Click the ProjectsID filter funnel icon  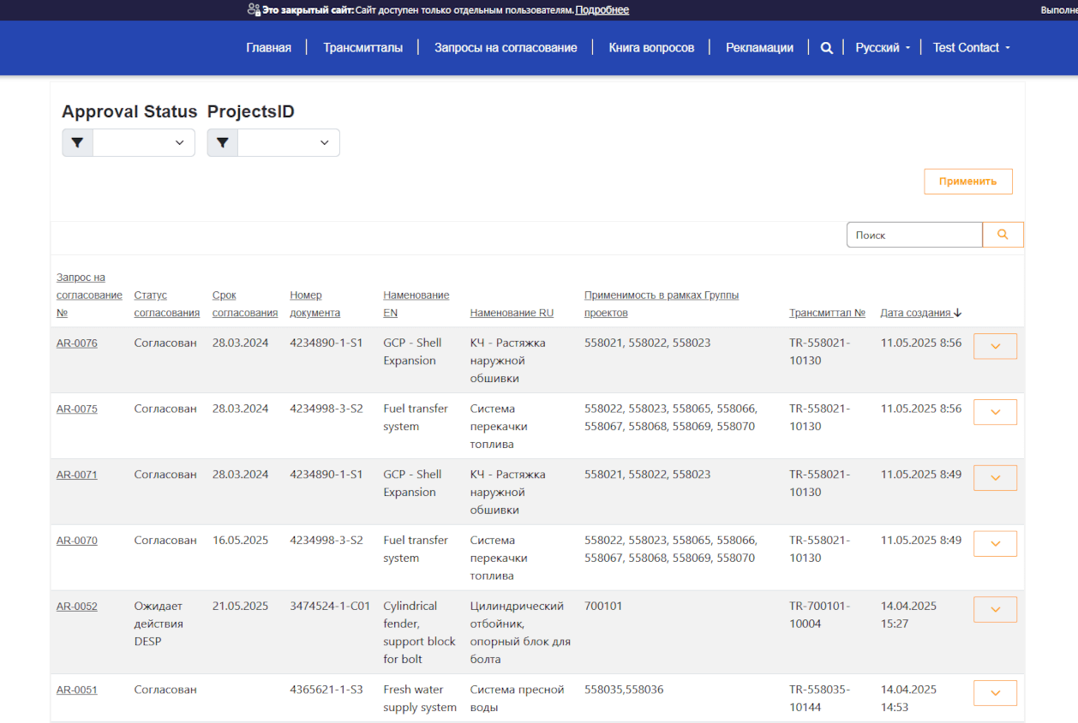[x=223, y=143]
